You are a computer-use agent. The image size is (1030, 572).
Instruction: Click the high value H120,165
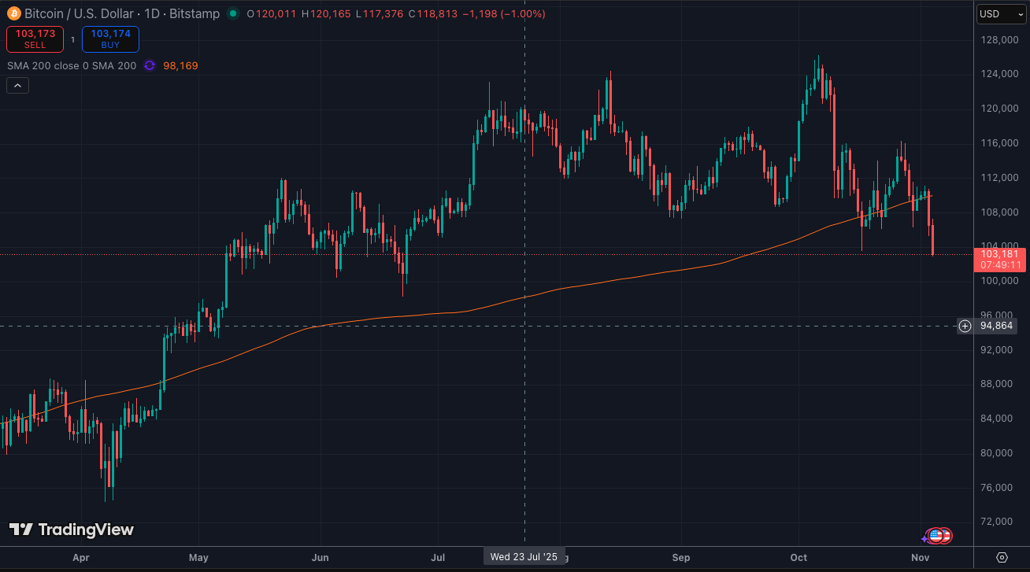click(327, 13)
